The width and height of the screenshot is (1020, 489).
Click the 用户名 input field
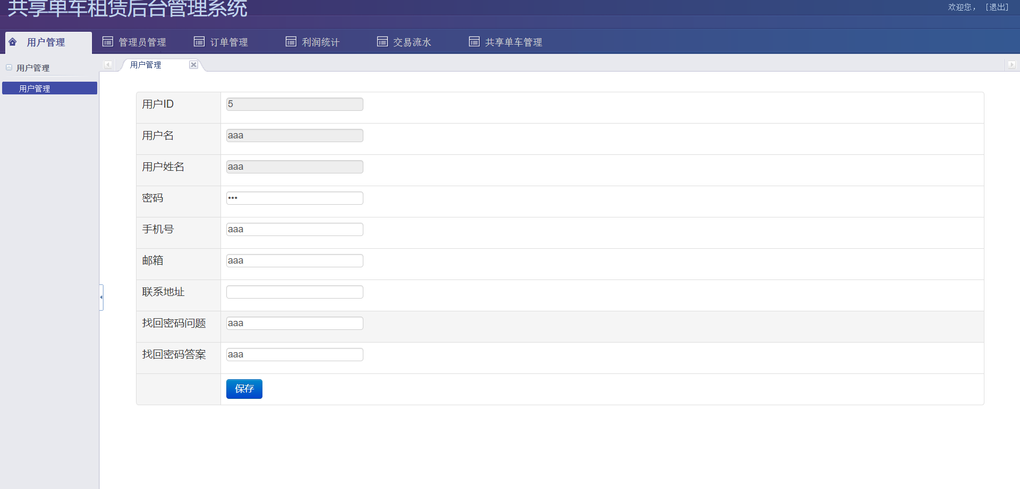coord(295,135)
